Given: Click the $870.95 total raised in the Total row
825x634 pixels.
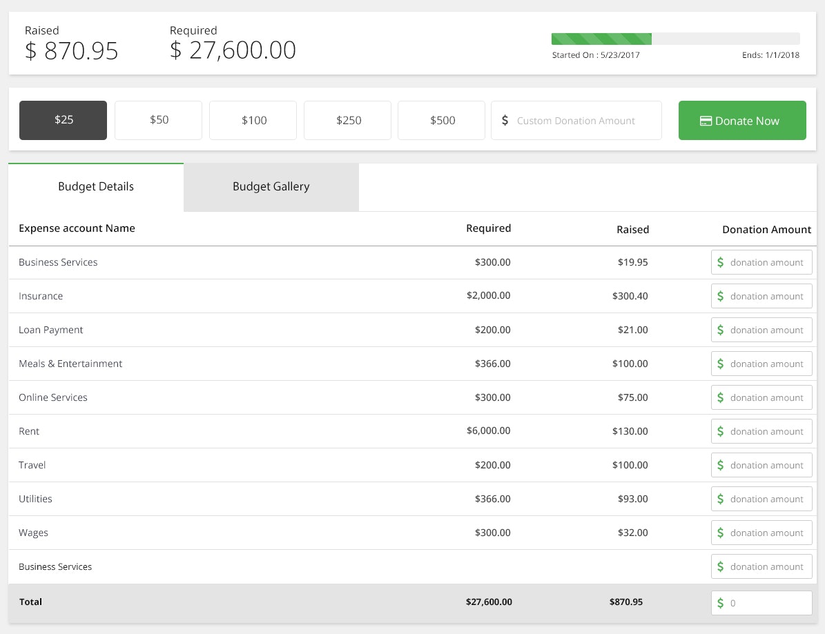Looking at the screenshot, I should tap(626, 602).
